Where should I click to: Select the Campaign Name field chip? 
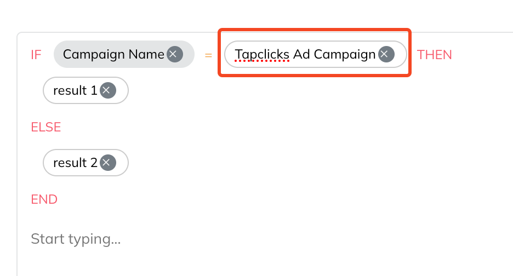[x=124, y=54]
